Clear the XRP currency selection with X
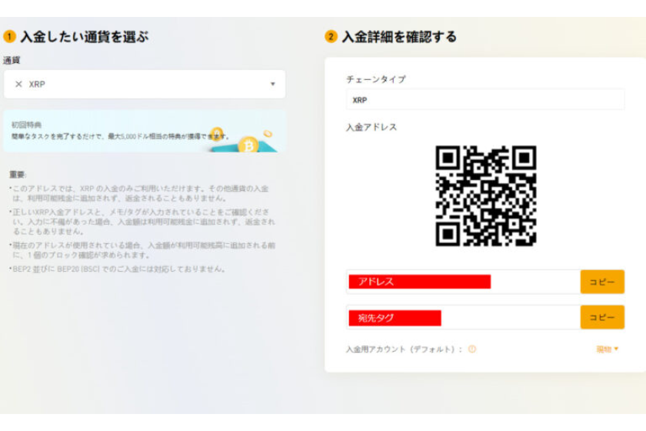This screenshot has height=431, width=646. coord(18,84)
